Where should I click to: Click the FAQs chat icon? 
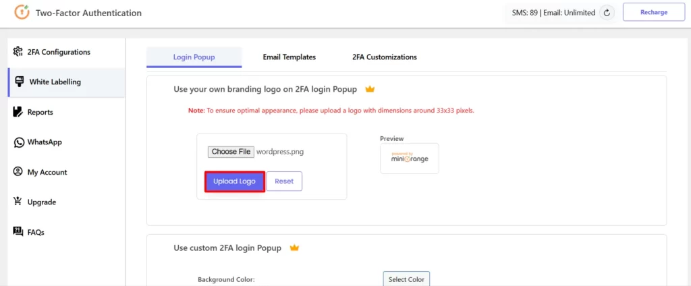click(18, 232)
